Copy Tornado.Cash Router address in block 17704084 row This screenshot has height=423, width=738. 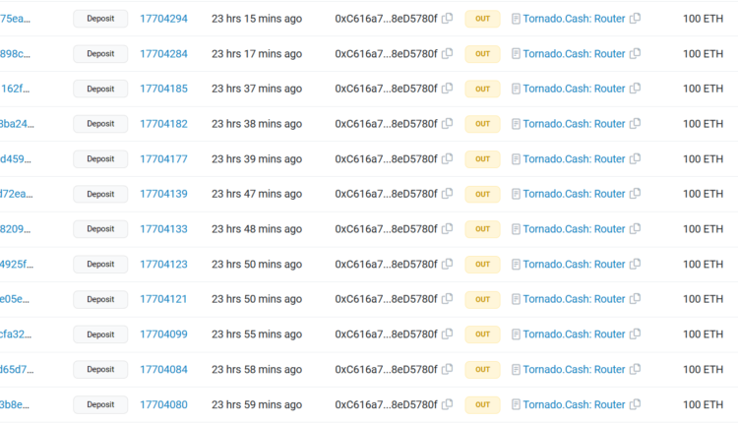pos(636,370)
